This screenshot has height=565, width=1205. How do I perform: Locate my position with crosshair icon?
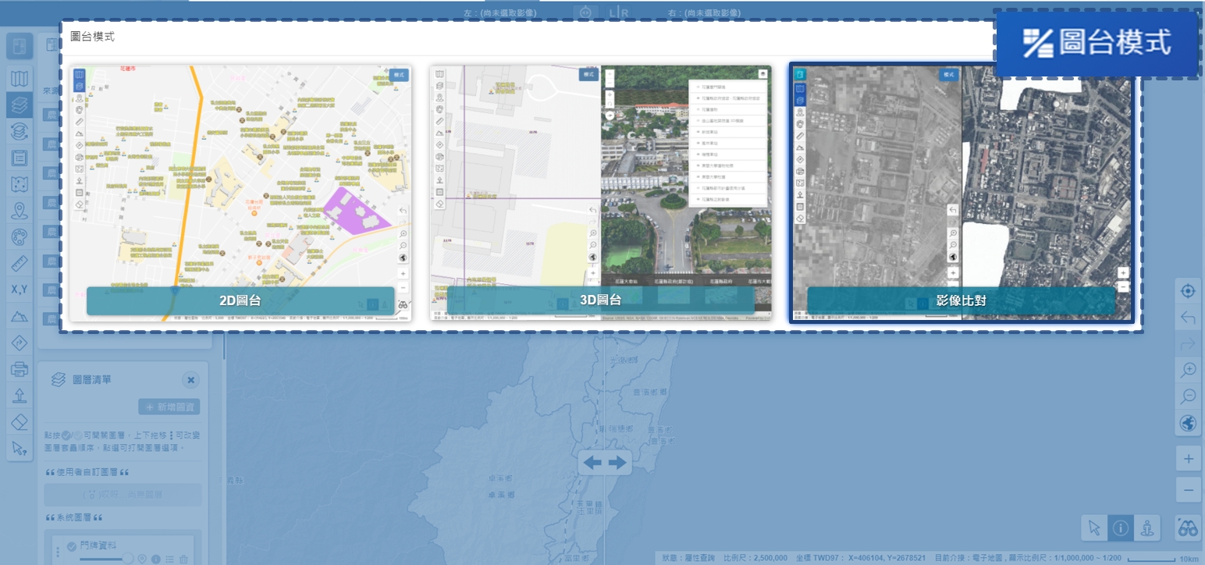tap(1188, 291)
